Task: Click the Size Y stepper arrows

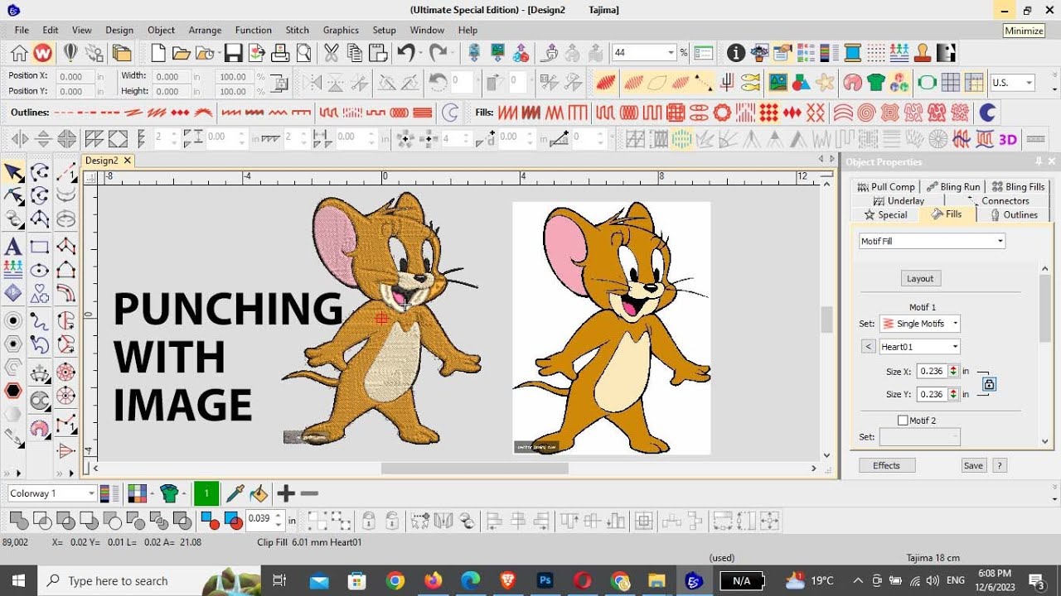Action: 953,394
